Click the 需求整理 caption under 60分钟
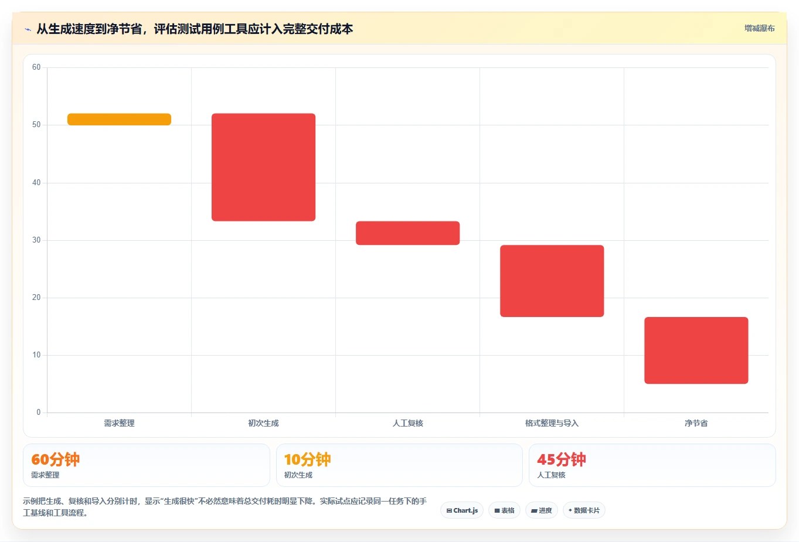The height and width of the screenshot is (542, 799). [45, 475]
